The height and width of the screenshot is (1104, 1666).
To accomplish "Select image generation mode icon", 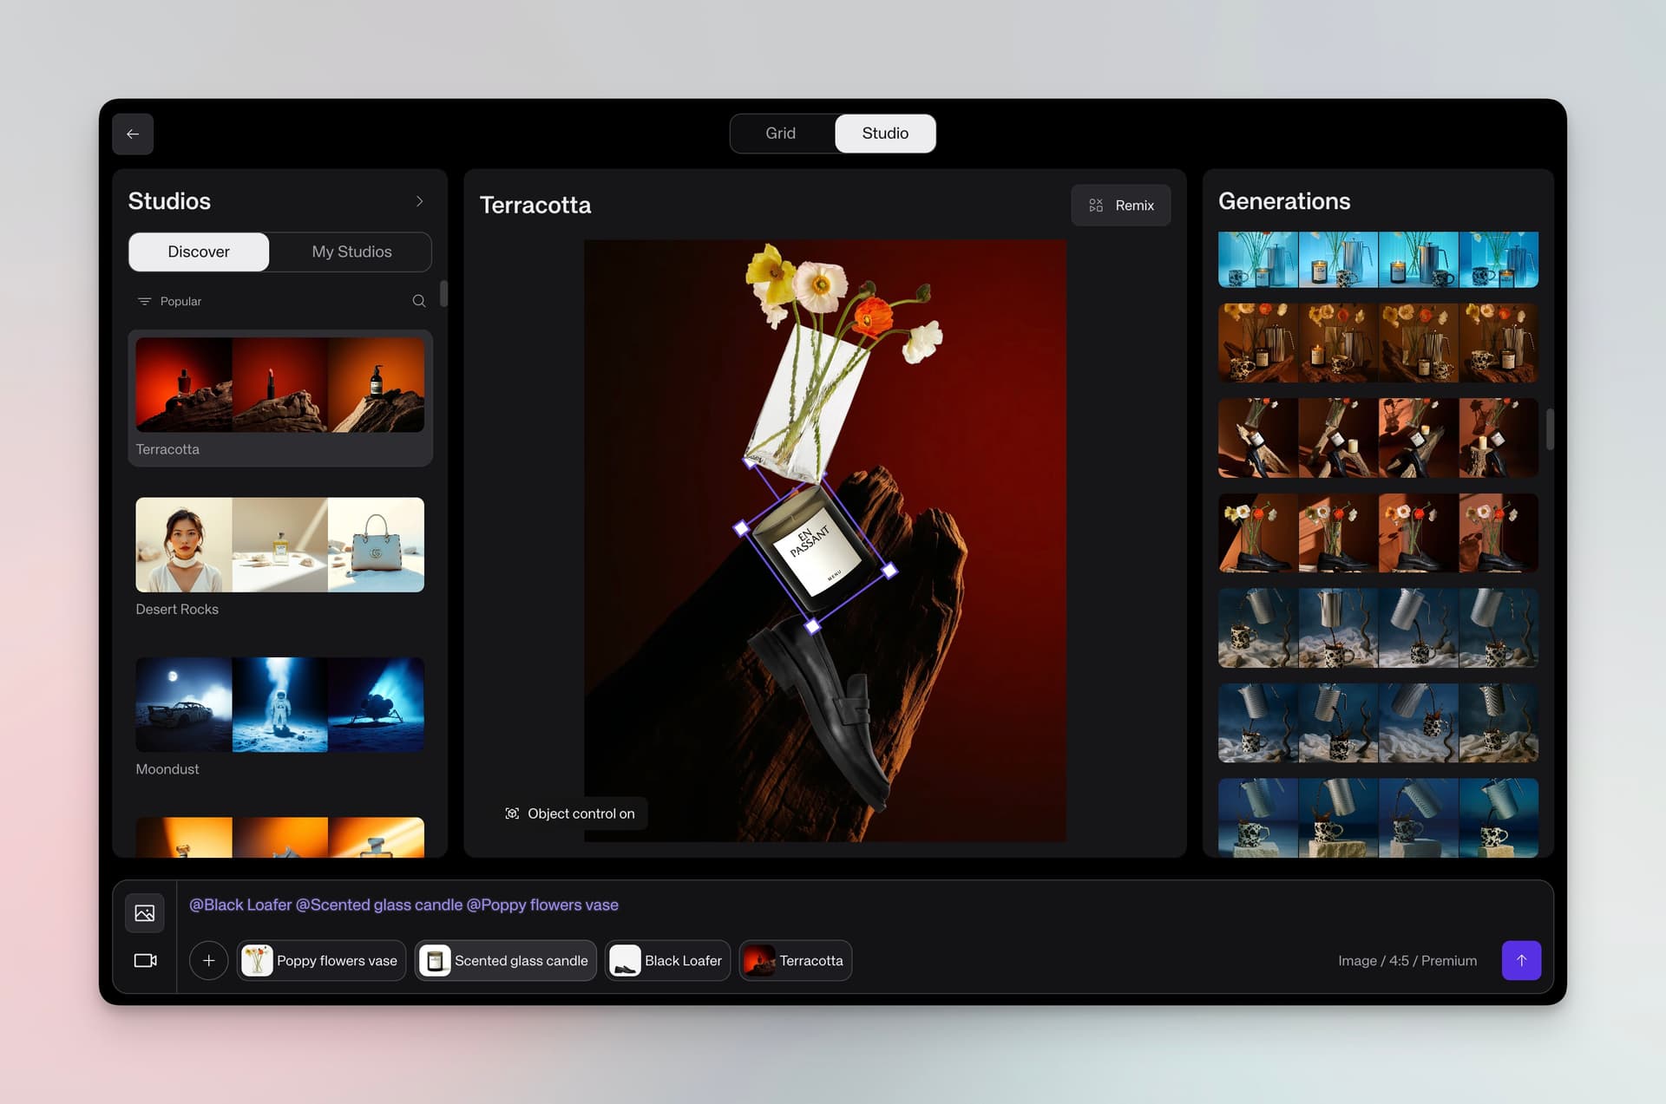I will click(x=145, y=913).
